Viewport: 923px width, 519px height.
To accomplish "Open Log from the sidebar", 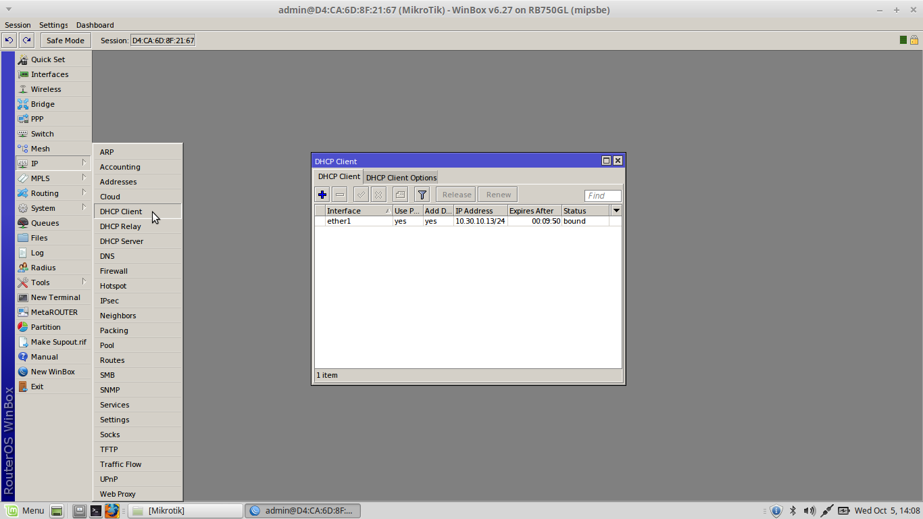I will tap(53, 253).
